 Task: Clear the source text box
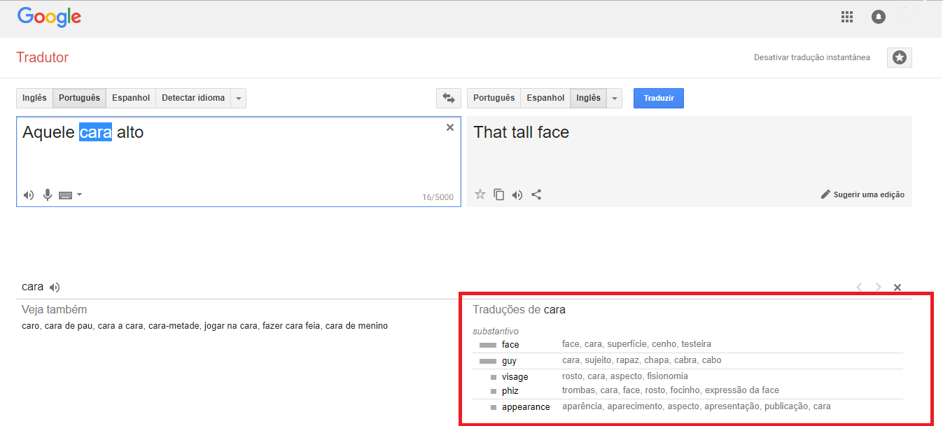[450, 127]
